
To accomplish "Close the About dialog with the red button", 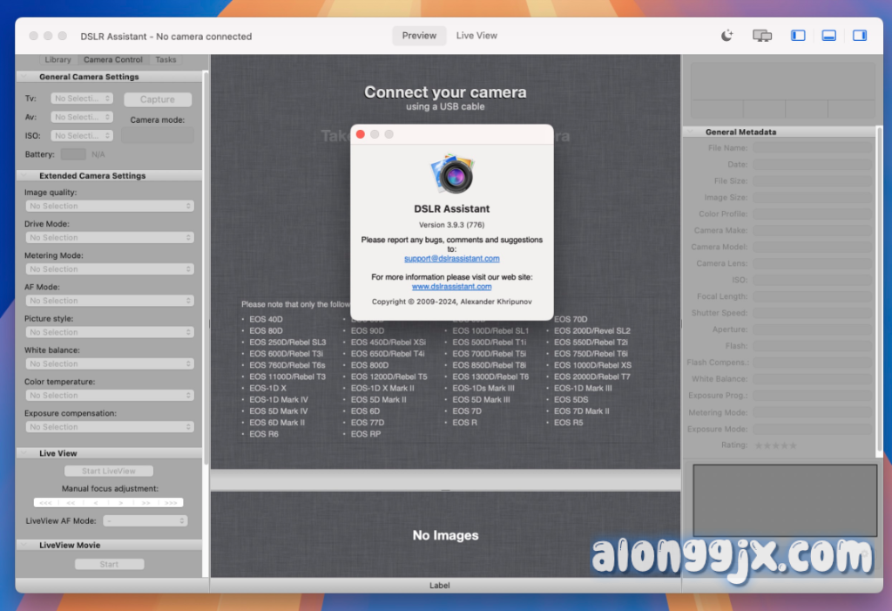I will pos(361,134).
